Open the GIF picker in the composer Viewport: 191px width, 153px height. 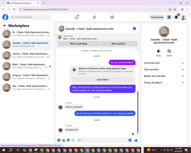(x=73, y=140)
